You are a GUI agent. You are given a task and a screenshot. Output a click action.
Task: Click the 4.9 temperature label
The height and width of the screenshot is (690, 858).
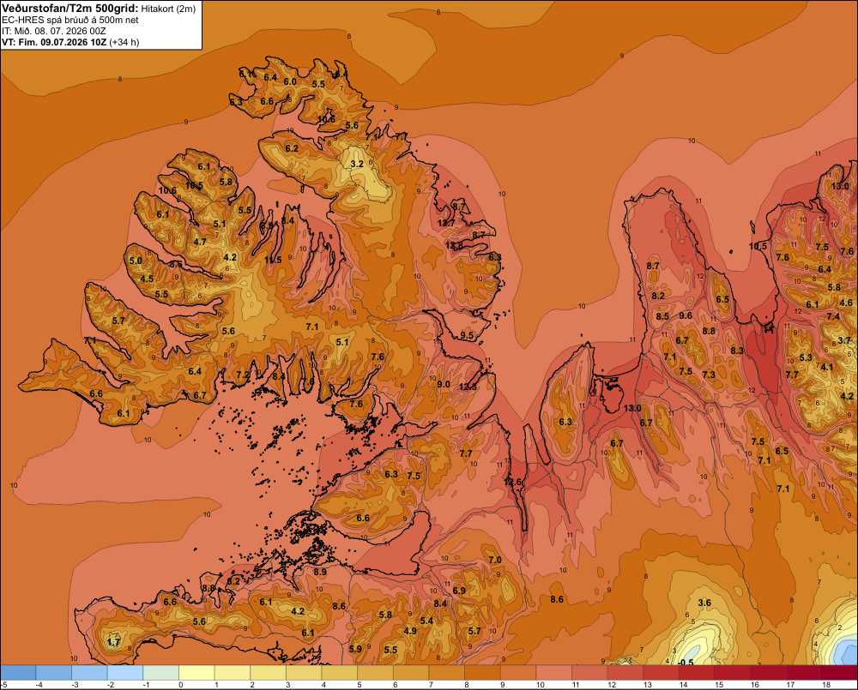[409, 631]
